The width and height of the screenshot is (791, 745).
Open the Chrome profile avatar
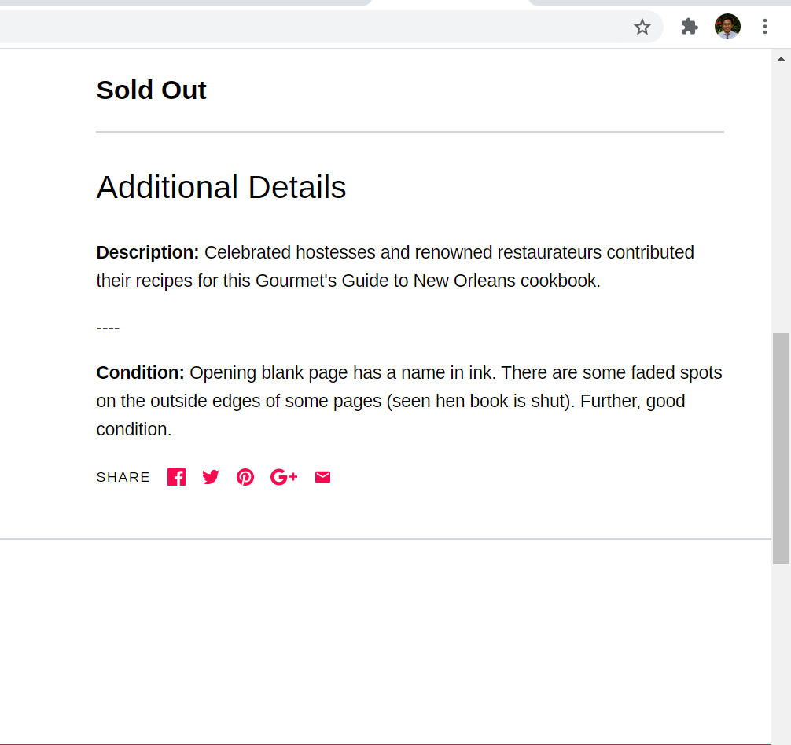coord(727,26)
